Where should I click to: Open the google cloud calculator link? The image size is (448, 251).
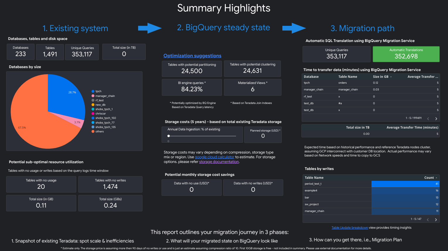(214, 157)
